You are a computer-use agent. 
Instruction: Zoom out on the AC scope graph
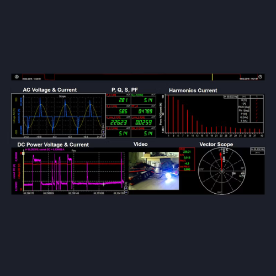click(104, 136)
